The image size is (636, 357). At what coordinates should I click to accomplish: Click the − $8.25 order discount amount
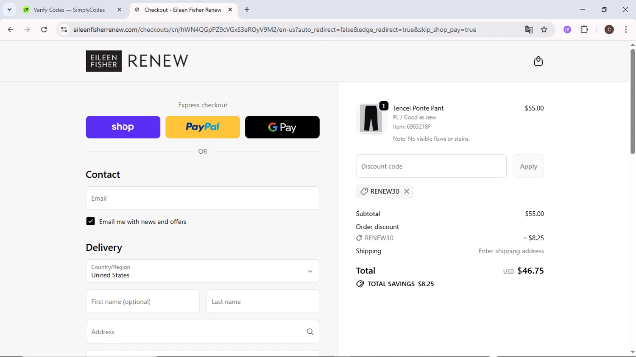coord(533,238)
